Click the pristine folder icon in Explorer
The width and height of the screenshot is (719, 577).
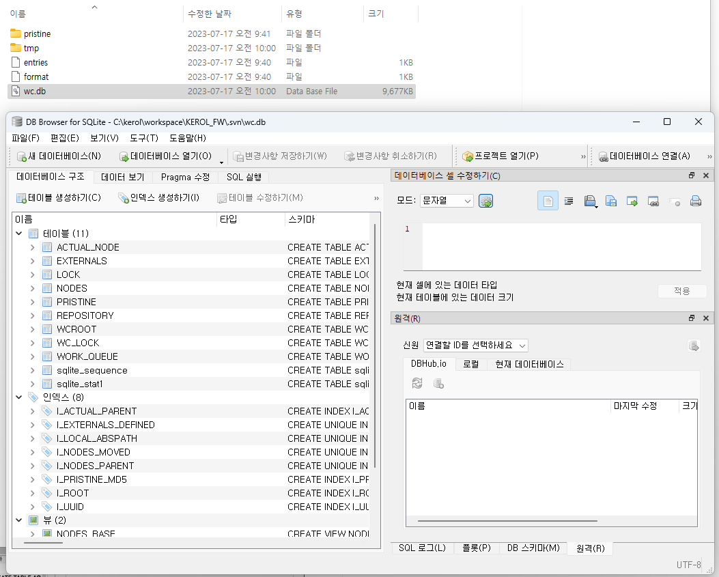16,33
